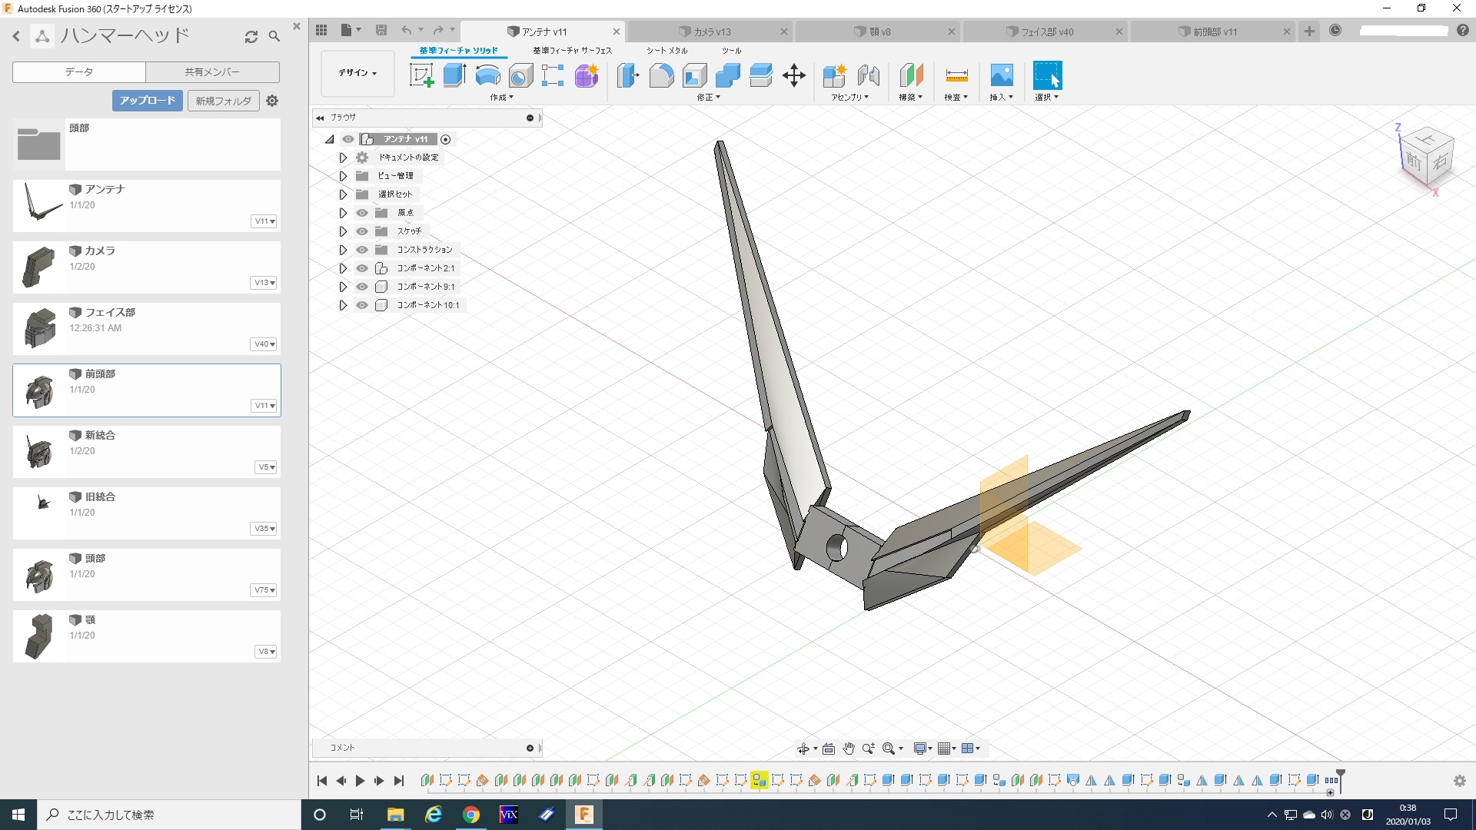Viewport: 1476px width, 830px height.
Task: Click the Insert image icon
Action: (x=1001, y=75)
